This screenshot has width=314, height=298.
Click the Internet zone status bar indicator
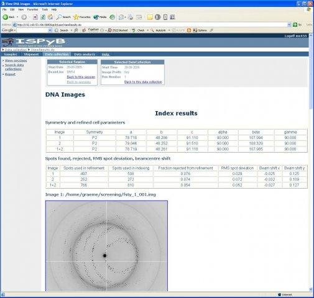pos(285,294)
